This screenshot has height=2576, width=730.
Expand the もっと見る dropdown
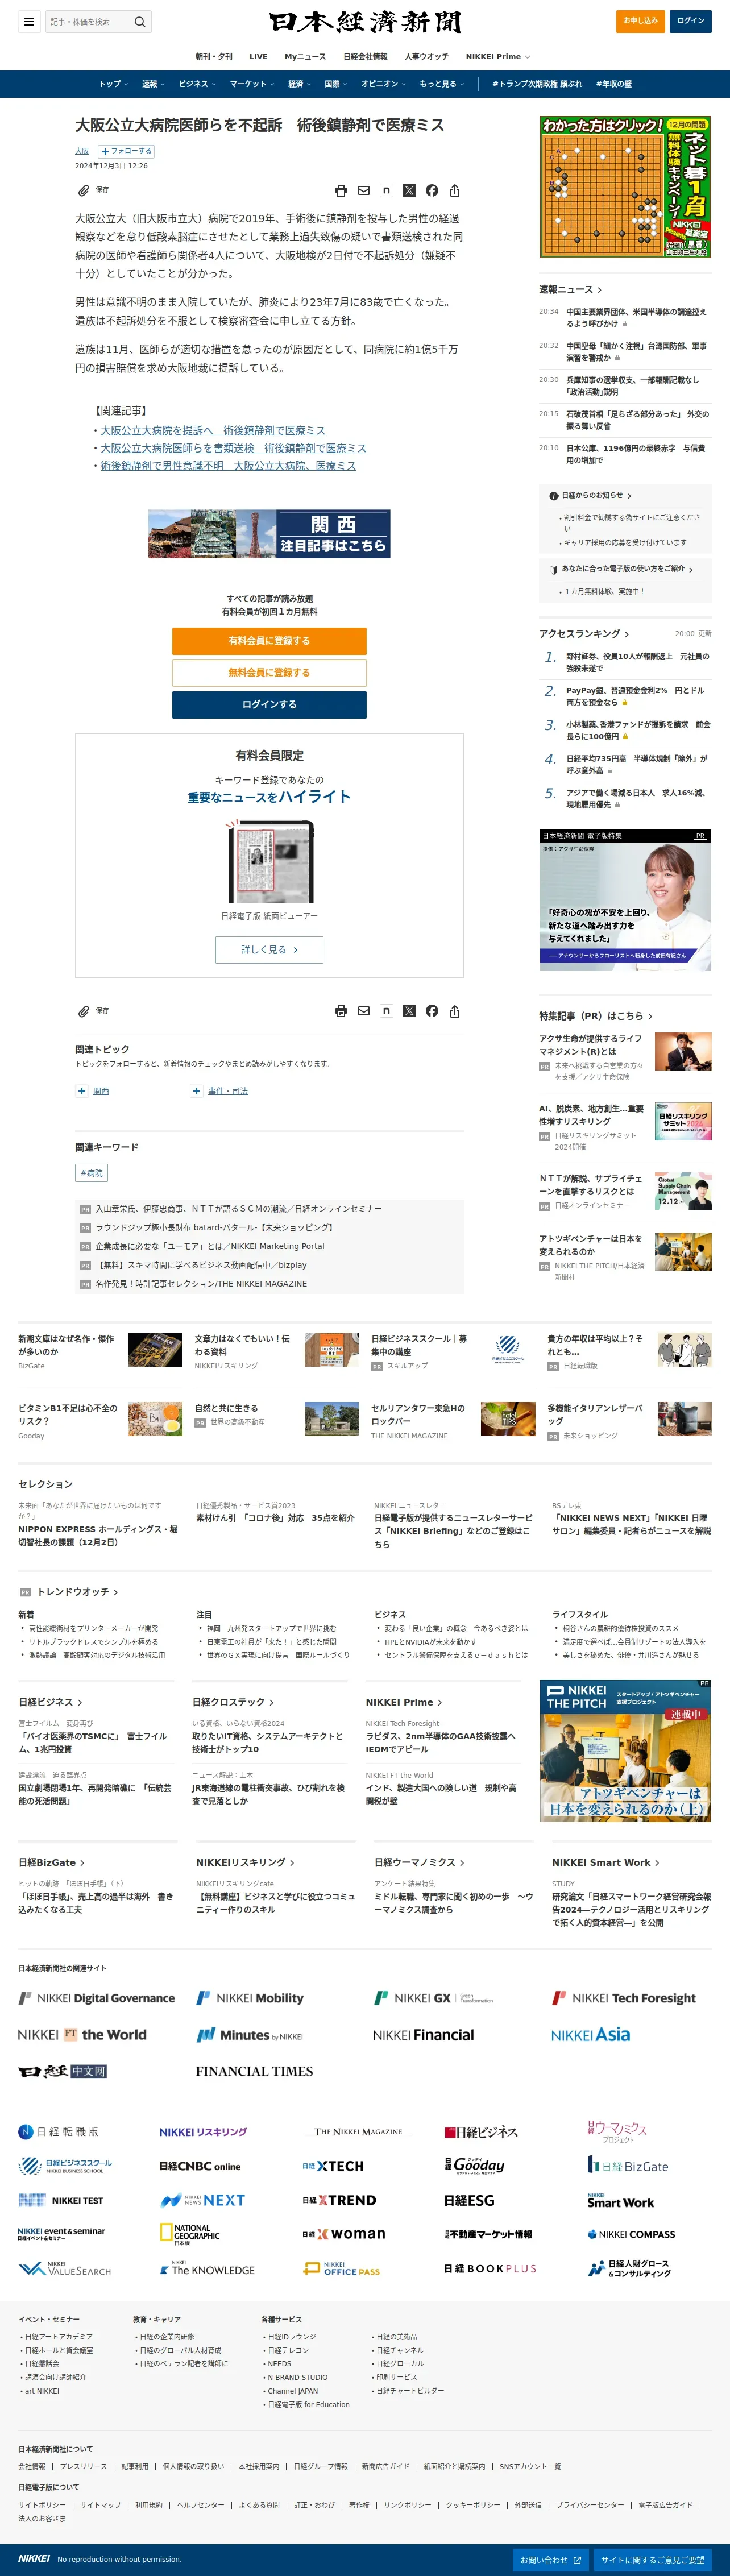pos(442,84)
